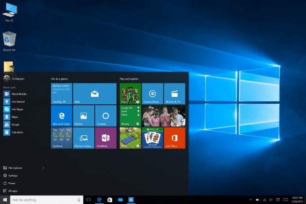Expand File Explorer jump list arrow
Viewport: 306px width, 204px height.
click(43, 168)
